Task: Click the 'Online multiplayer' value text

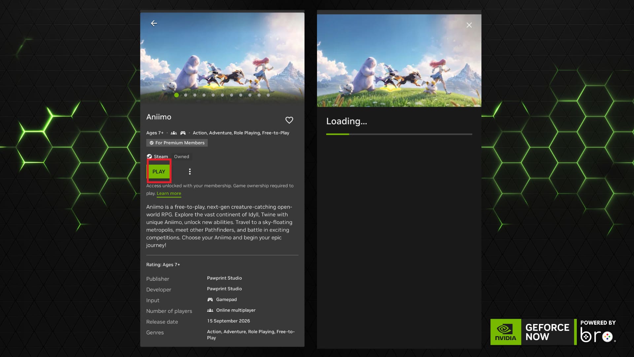Action: tap(236, 310)
